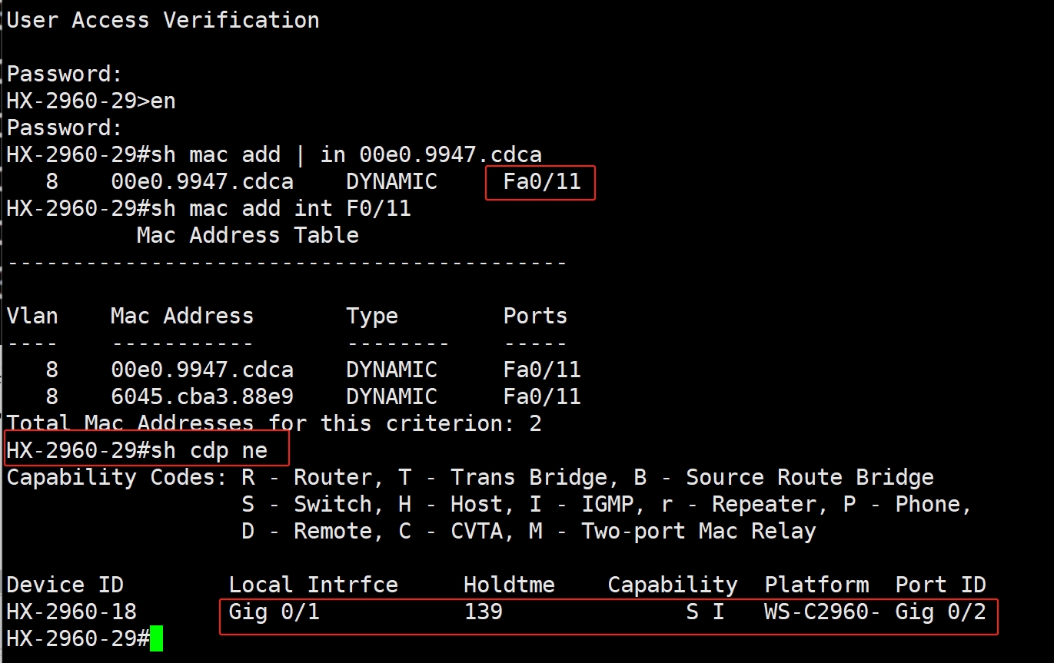
Task: Click the "Ports" column header
Action: click(535, 316)
